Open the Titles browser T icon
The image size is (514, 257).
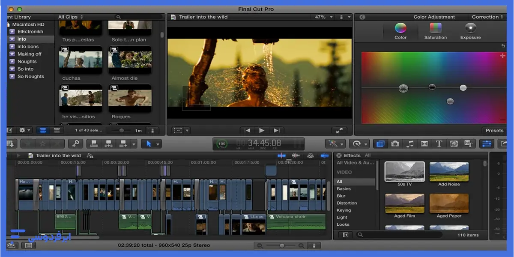point(439,144)
